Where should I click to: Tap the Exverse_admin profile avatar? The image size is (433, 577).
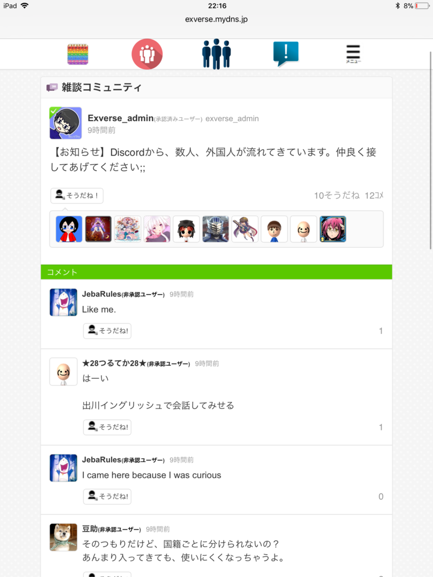point(65,123)
